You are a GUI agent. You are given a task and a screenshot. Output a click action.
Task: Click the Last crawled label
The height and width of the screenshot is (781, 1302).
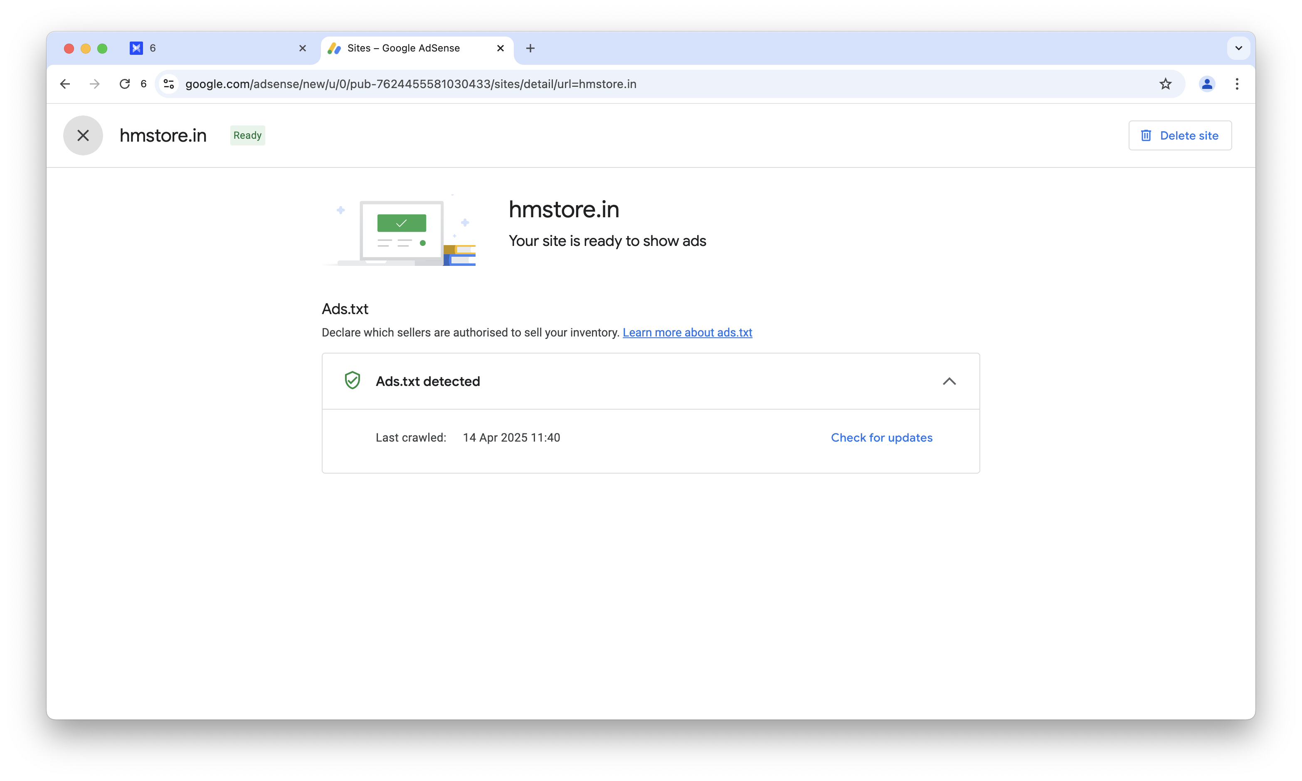coord(411,438)
